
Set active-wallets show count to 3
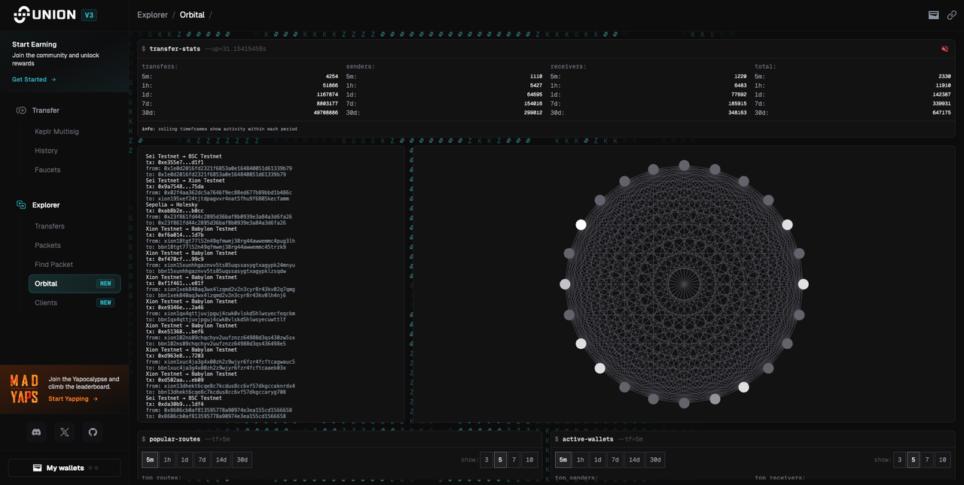tap(898, 459)
